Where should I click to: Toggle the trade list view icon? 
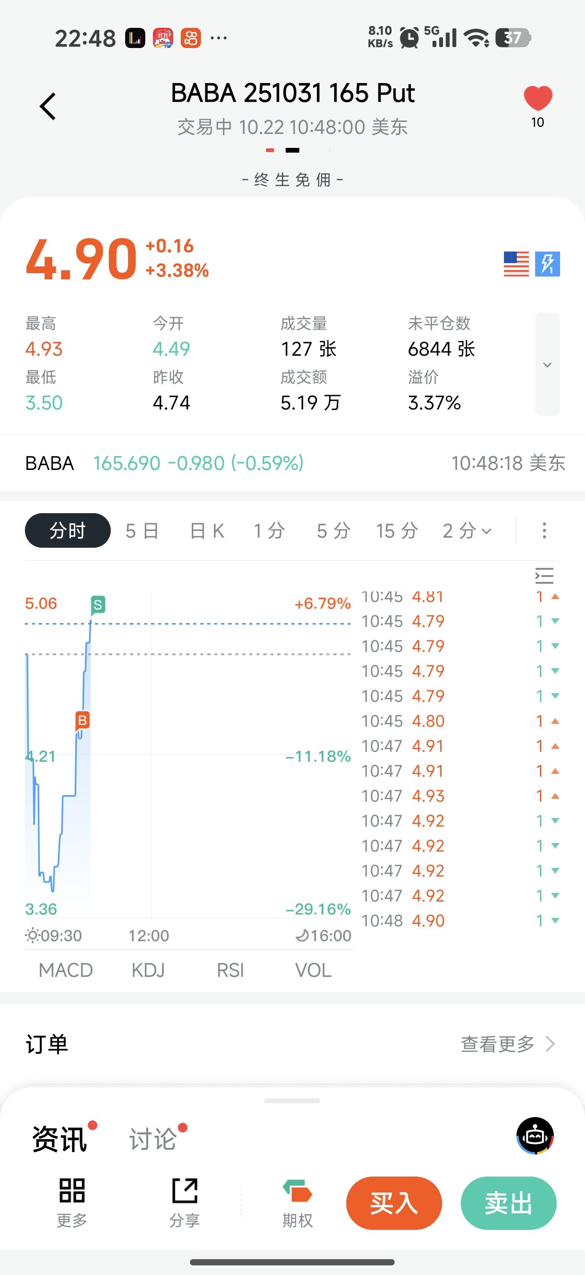544,576
